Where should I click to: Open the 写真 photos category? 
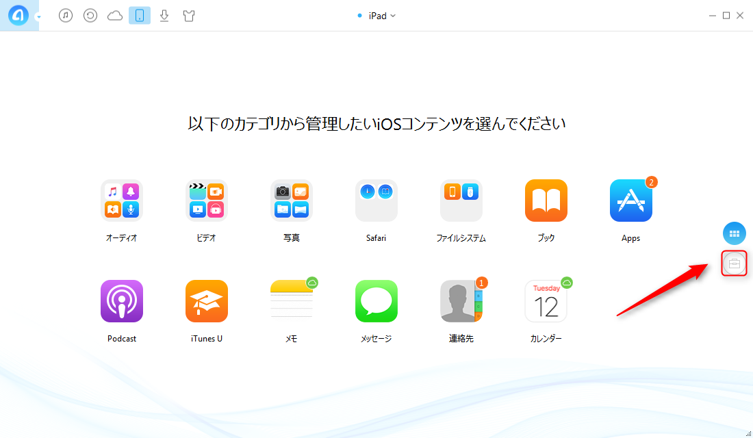[x=292, y=201]
